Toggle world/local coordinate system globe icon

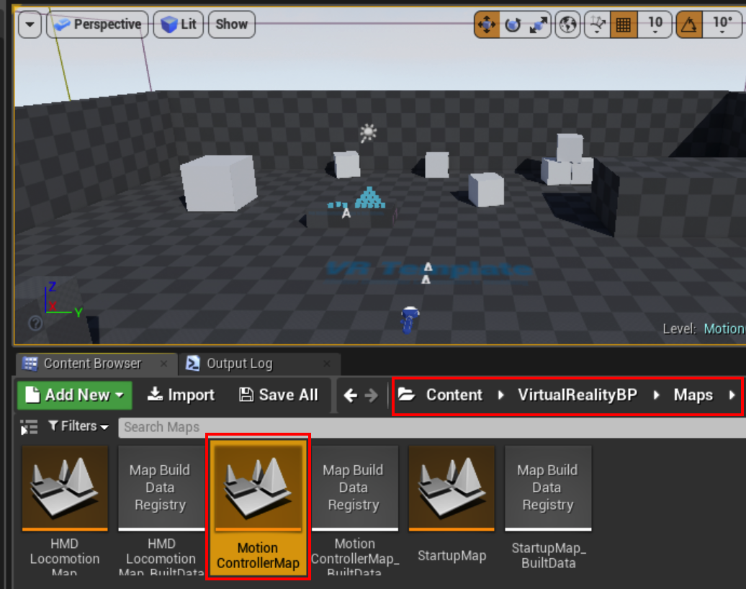point(567,24)
